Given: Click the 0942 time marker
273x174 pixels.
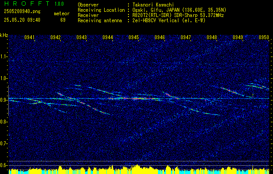Looking at the screenshot, I should coord(56,37).
